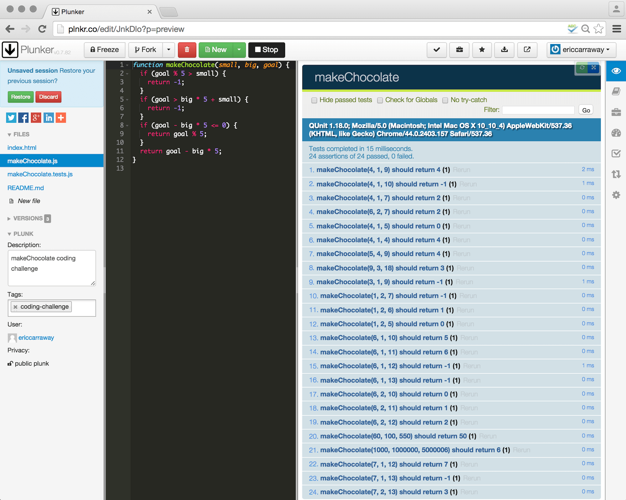Click the briefcase toolbar button
This screenshot has width=626, height=500.
pos(459,50)
